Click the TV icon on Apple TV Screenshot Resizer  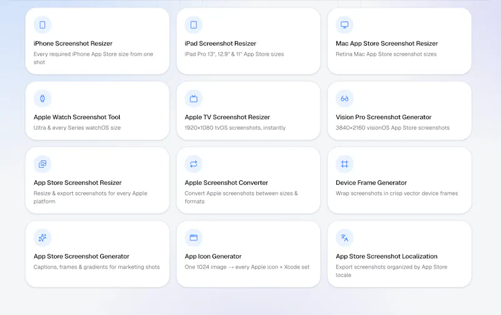(x=194, y=98)
